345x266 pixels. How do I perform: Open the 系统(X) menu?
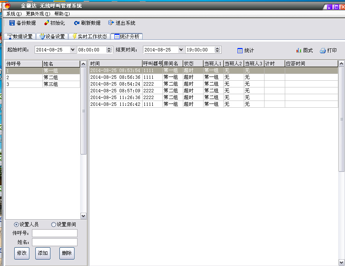[14, 14]
